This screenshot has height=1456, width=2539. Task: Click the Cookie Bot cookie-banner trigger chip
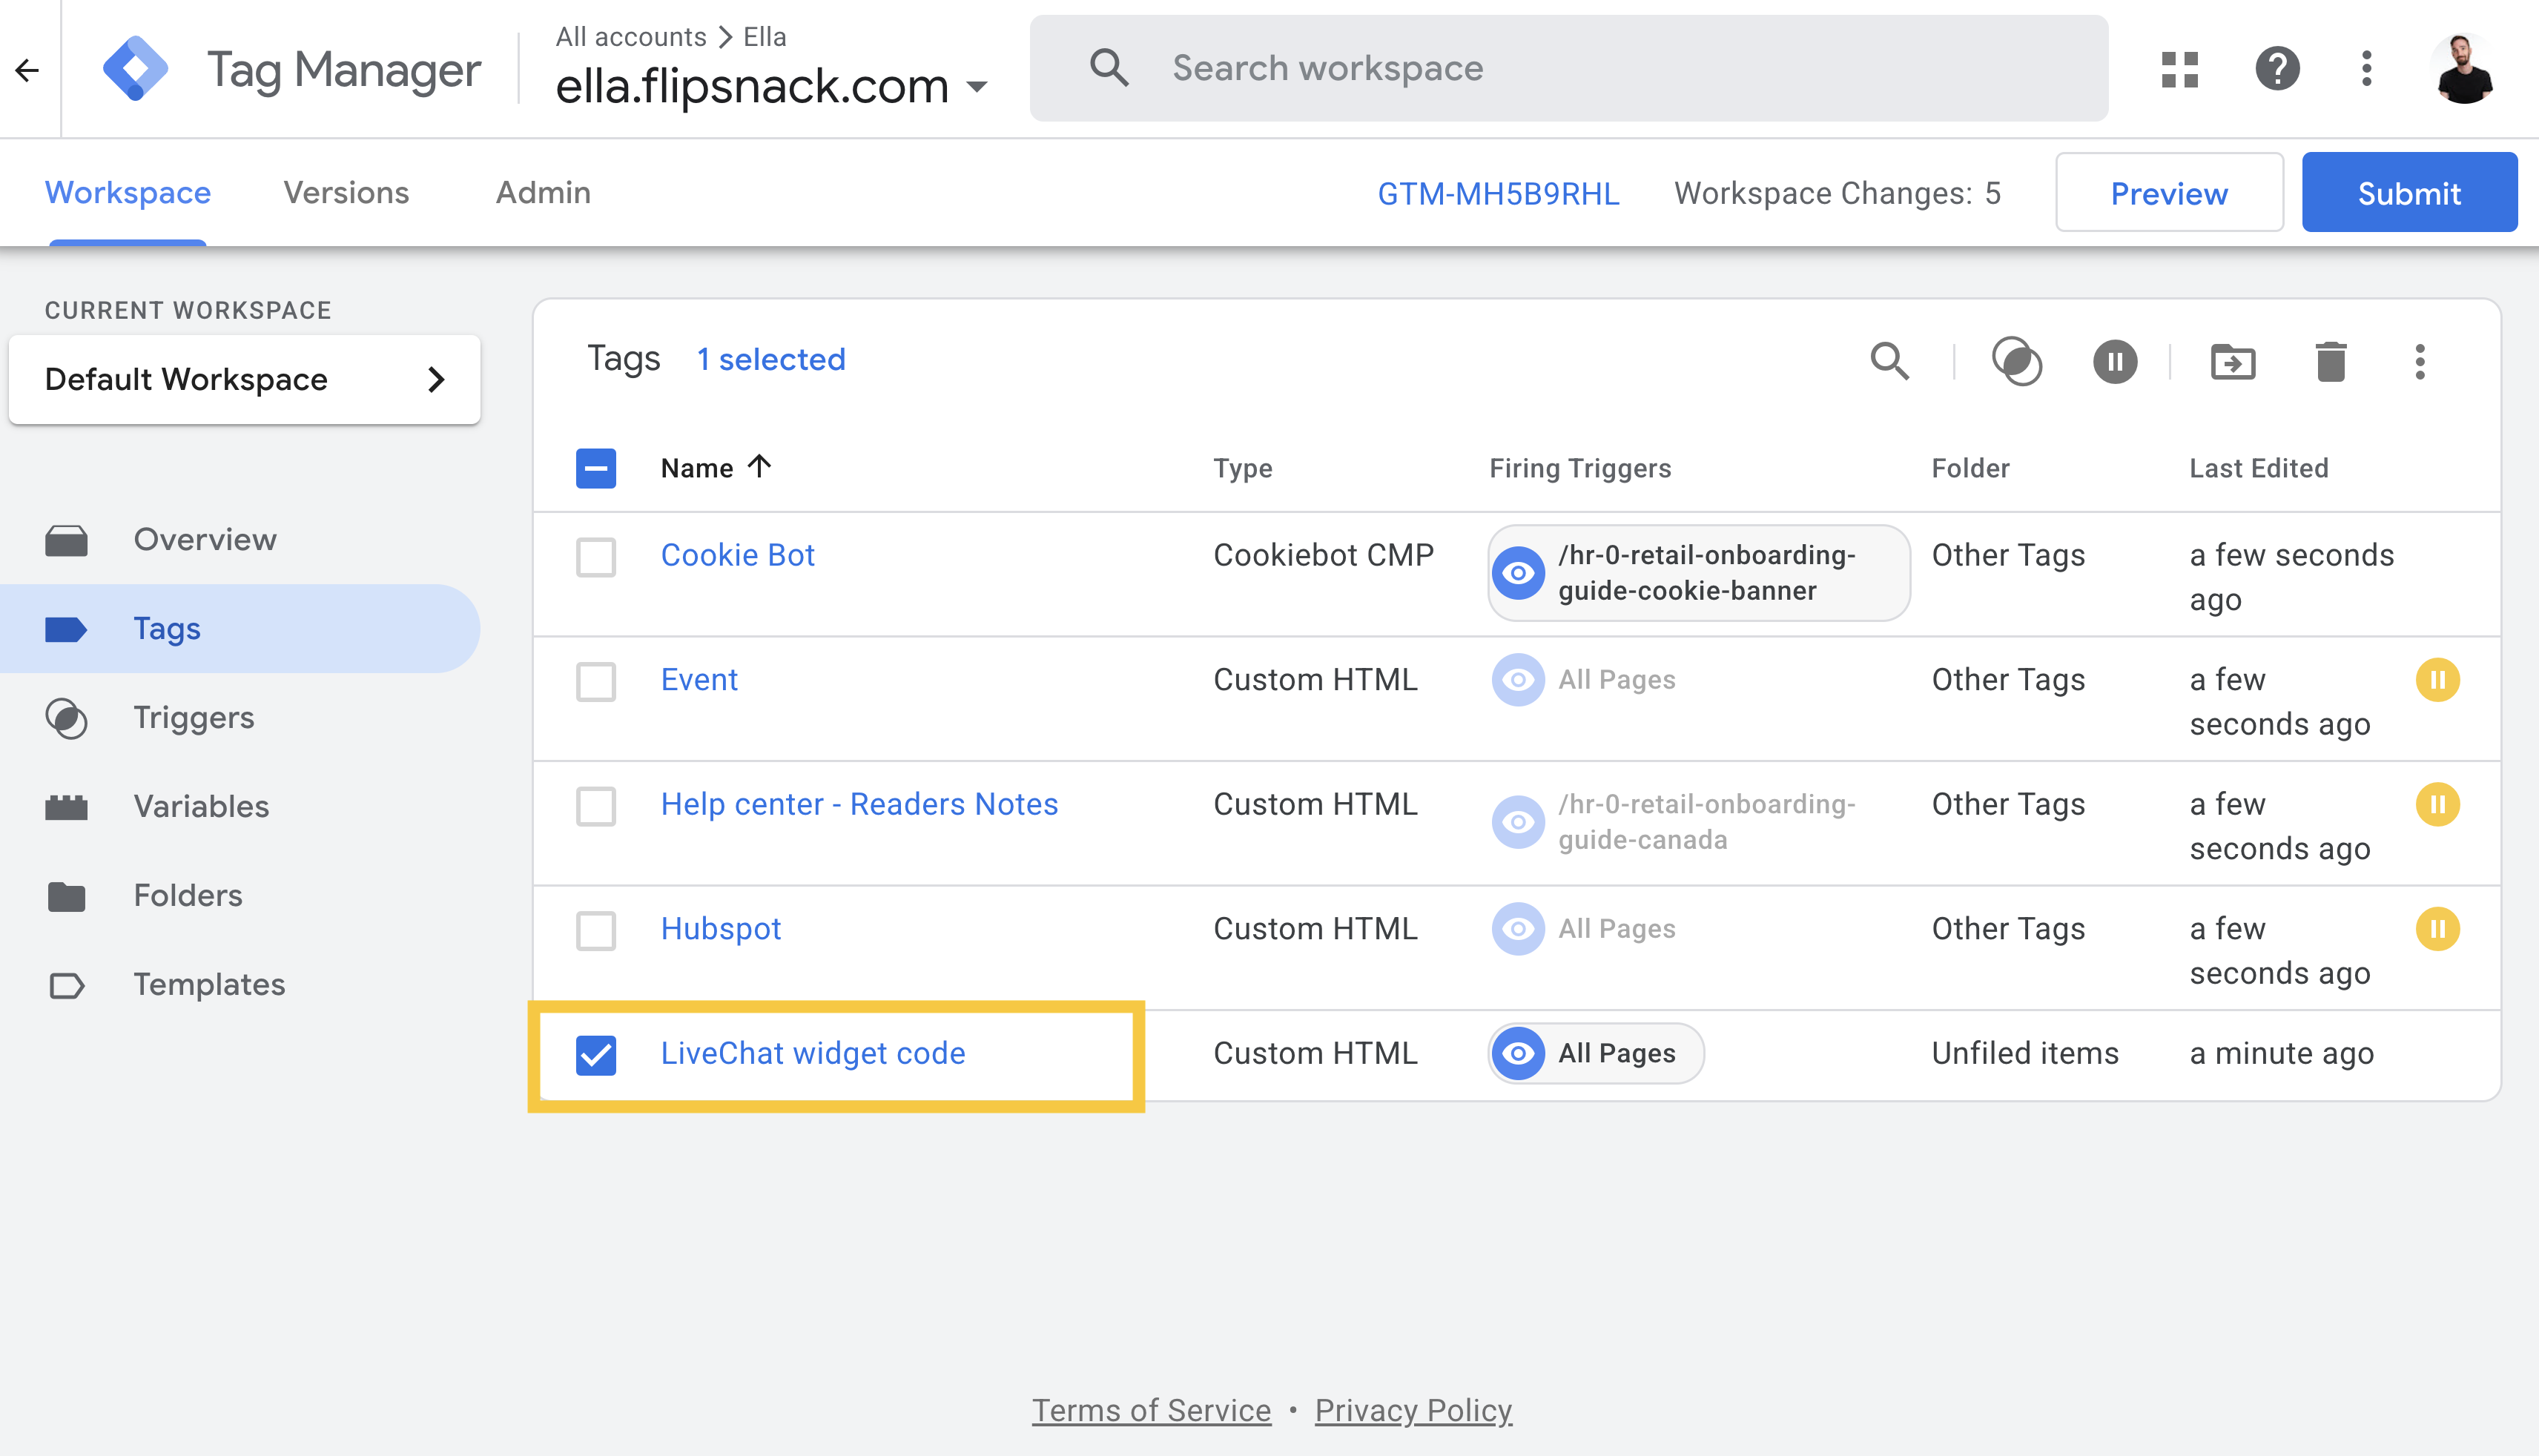1698,573
